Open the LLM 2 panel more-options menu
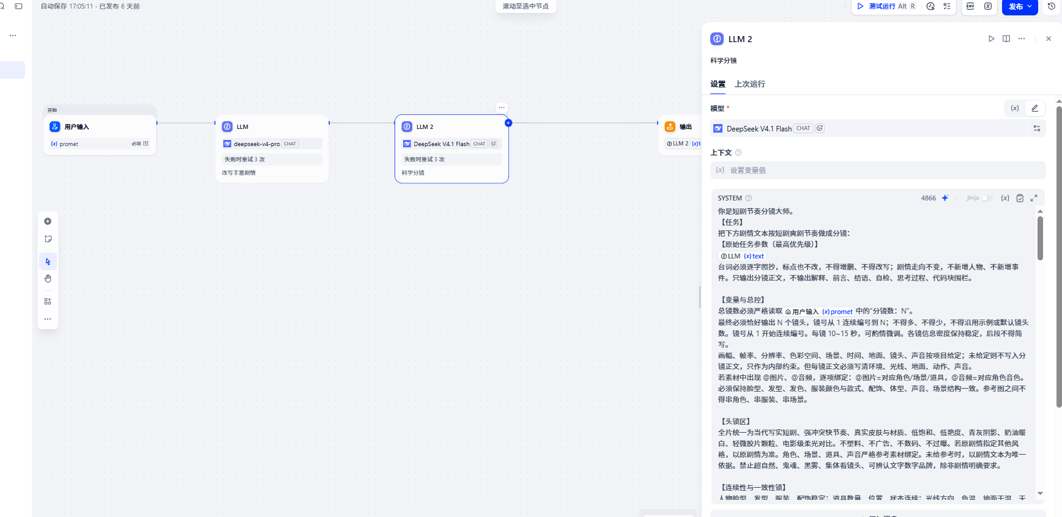The image size is (1062, 517). point(1022,38)
